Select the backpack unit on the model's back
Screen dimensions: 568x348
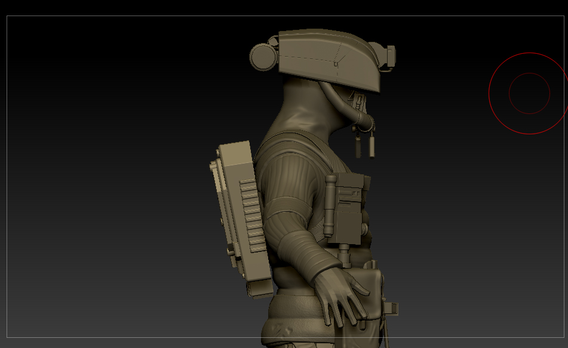241,218
